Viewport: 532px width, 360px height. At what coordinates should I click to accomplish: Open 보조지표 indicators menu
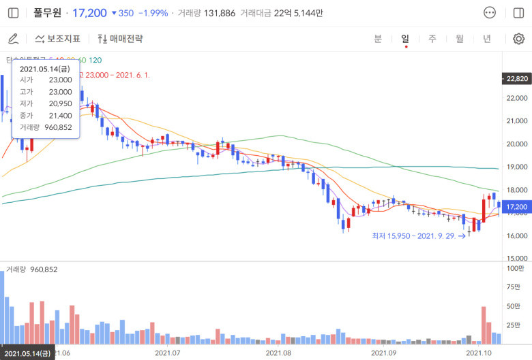57,39
